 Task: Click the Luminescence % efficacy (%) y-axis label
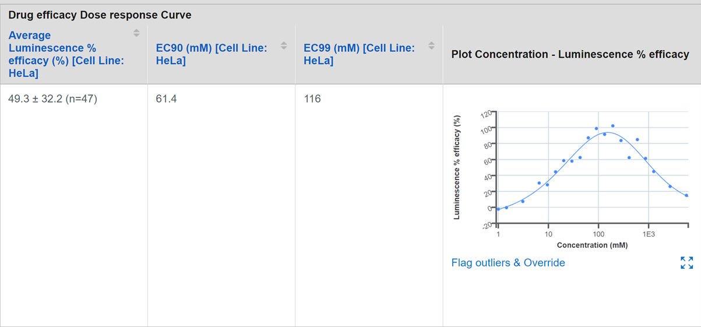tap(457, 167)
